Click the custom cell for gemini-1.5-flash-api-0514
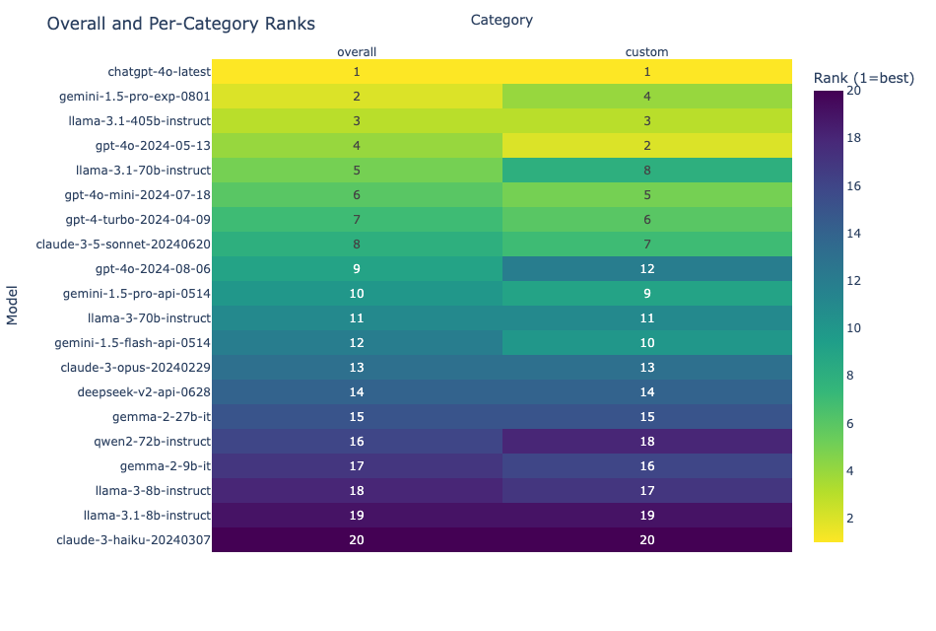This screenshot has height=631, width=936. click(646, 343)
